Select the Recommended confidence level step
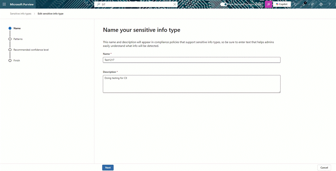The width and height of the screenshot is (336, 171). [x=31, y=50]
